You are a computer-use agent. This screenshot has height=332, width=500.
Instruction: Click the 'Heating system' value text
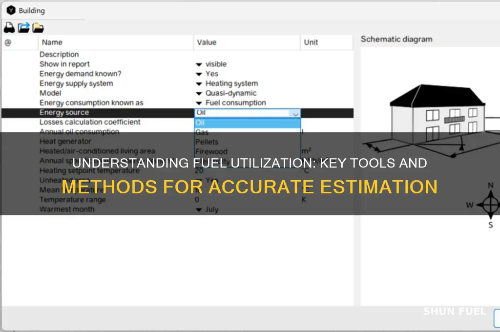[x=231, y=83]
